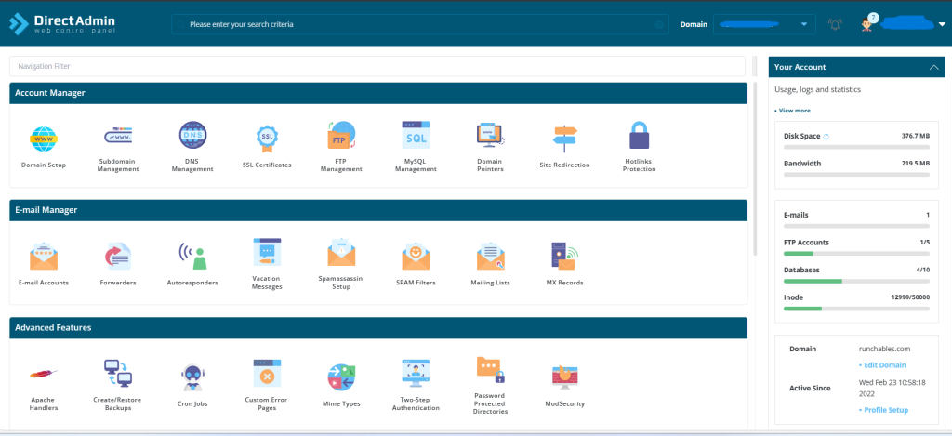Click the SSL Certificates icon
Image resolution: width=952 pixels, height=436 pixels.
point(267,138)
